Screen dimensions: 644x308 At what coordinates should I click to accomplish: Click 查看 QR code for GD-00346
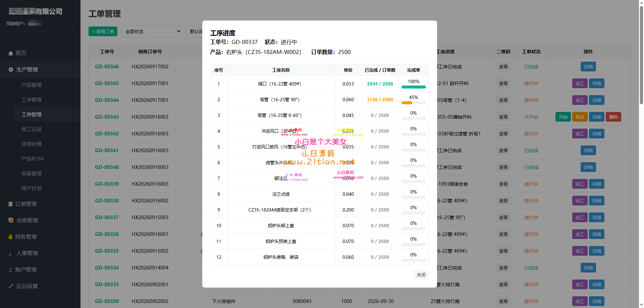(503, 67)
